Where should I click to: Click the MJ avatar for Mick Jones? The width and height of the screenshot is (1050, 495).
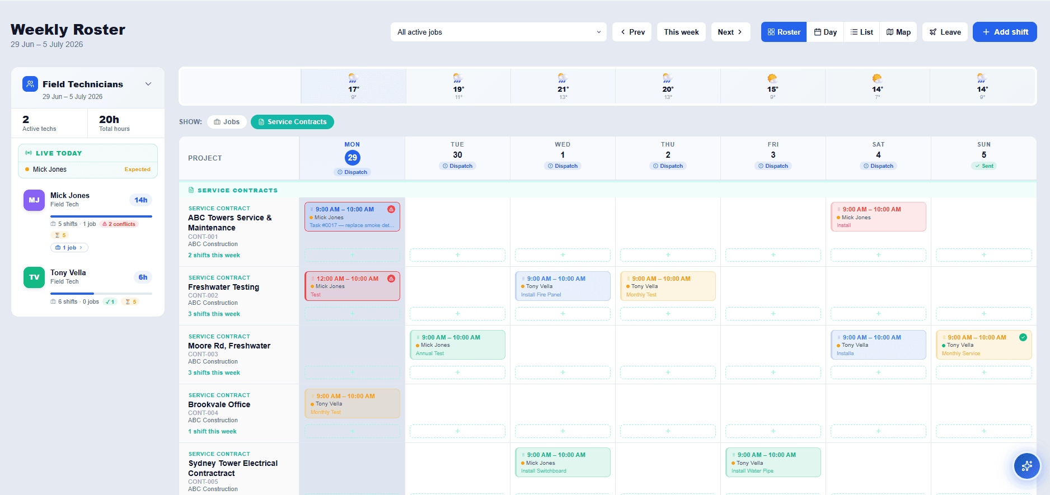(x=34, y=200)
